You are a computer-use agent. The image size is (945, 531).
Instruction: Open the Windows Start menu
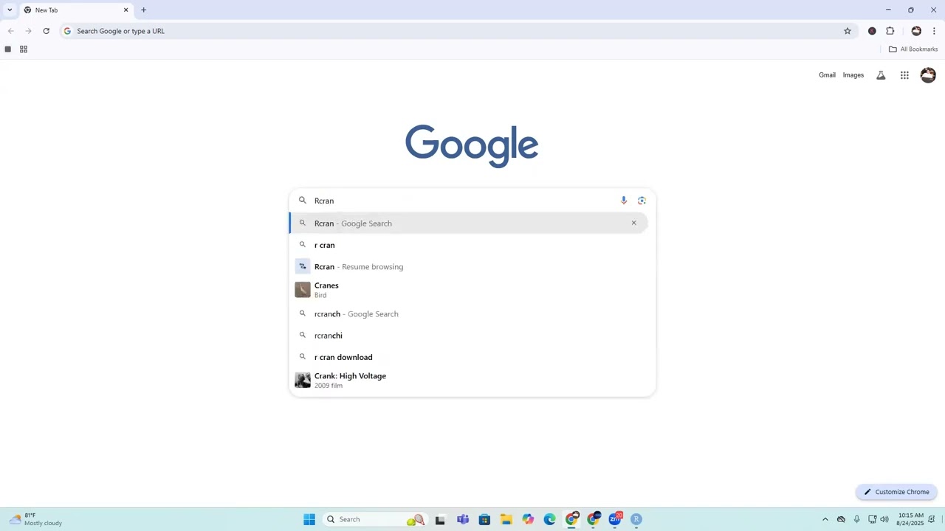click(309, 519)
